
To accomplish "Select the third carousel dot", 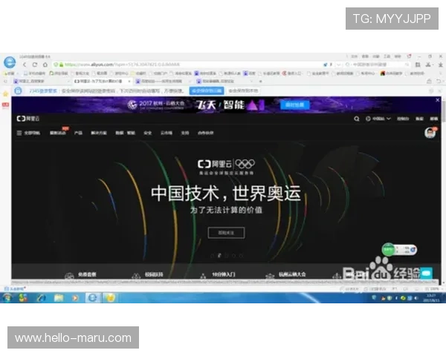I will coord(227,255).
